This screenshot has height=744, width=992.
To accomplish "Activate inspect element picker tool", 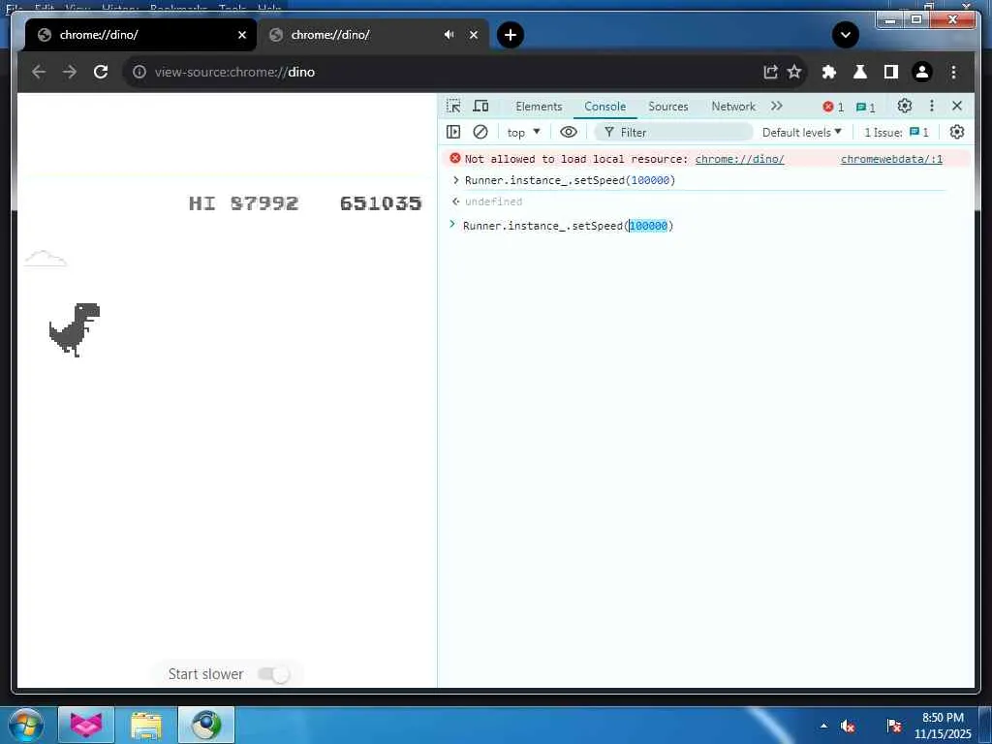I will pyautogui.click(x=453, y=107).
